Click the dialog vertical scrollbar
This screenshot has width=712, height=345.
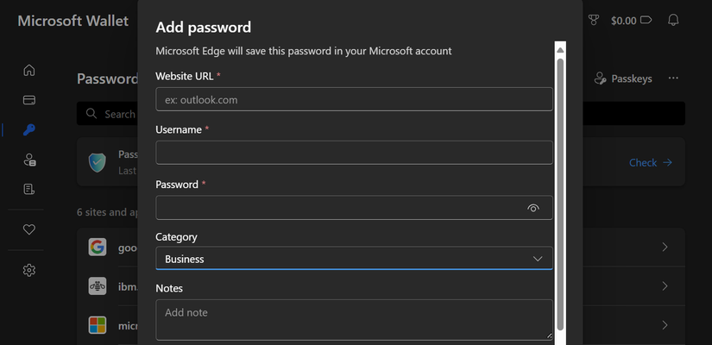pyautogui.click(x=560, y=190)
